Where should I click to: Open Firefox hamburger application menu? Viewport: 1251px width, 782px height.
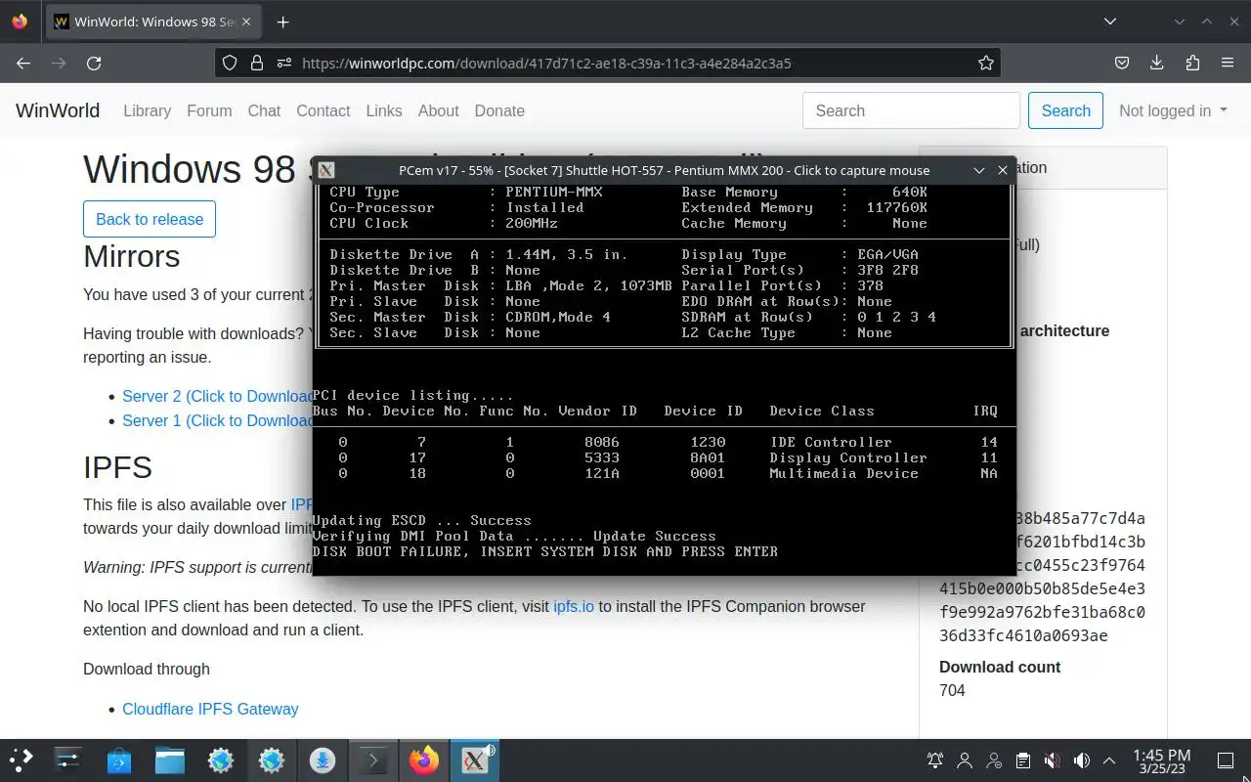click(x=1228, y=63)
